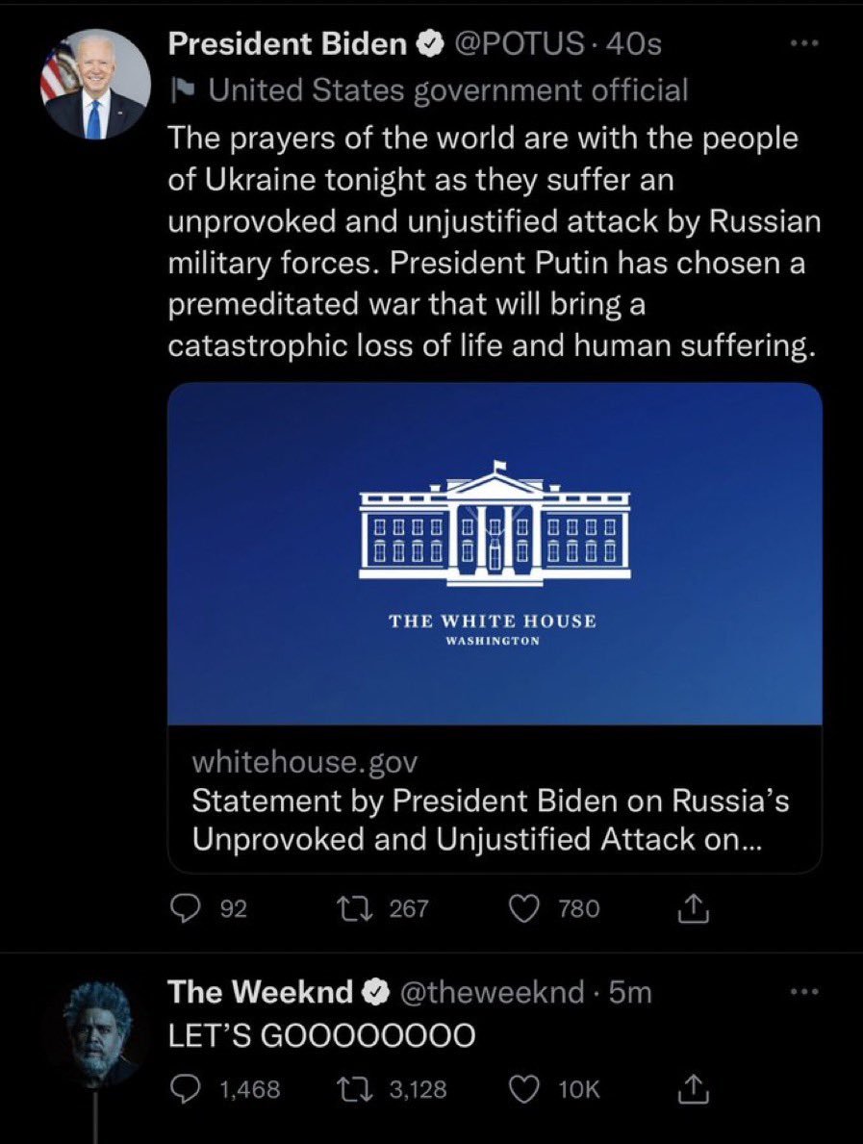Retweet The Weeknd's LET'S GOOO tweet

[x=367, y=1088]
